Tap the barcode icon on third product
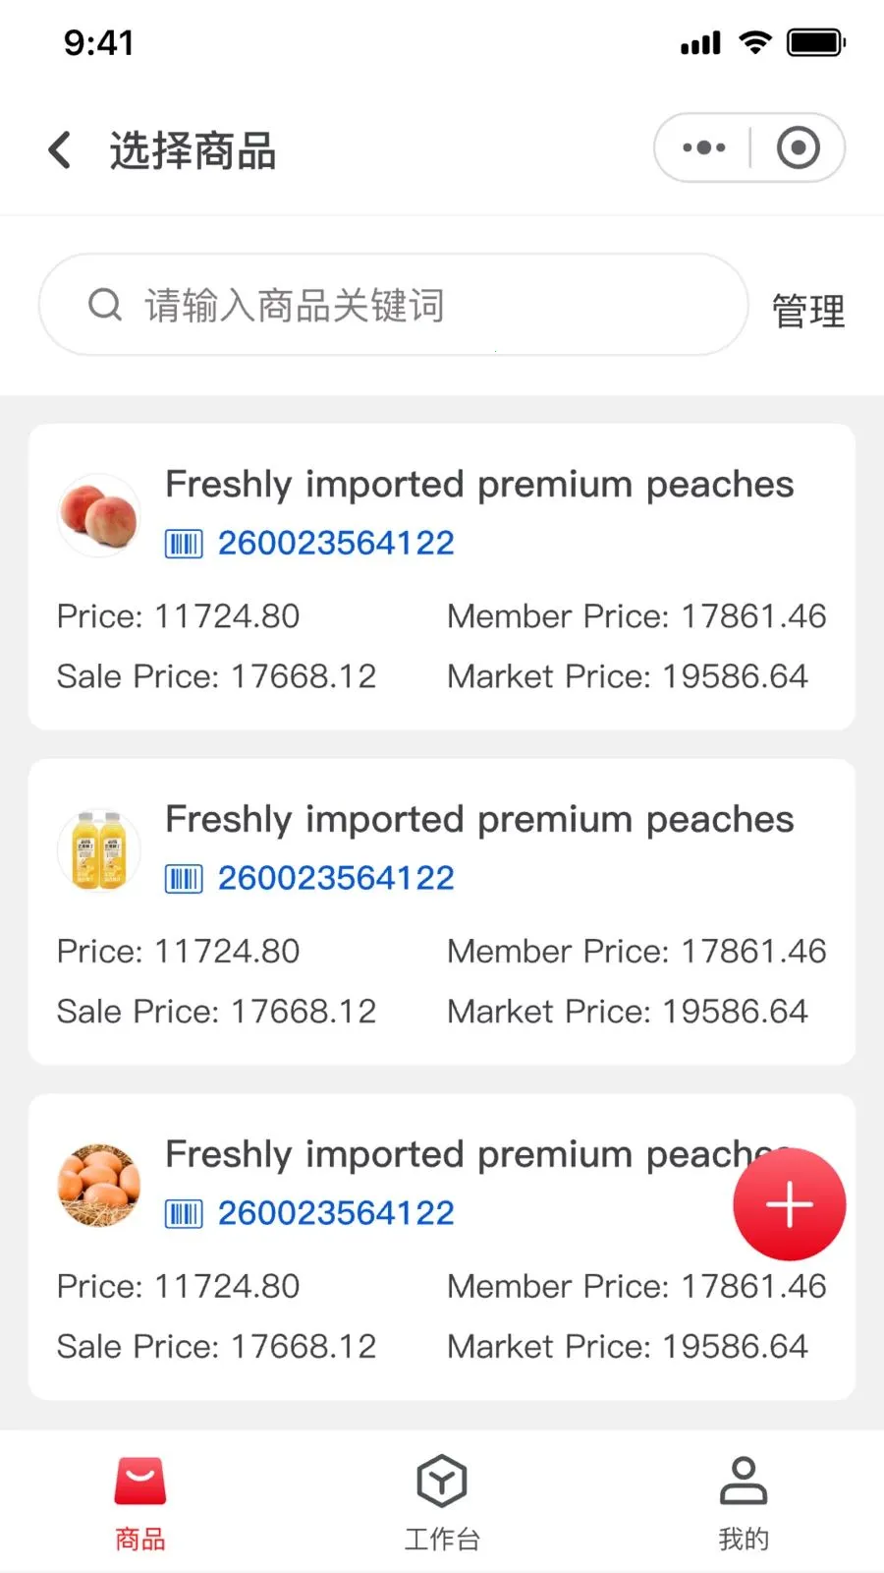The image size is (884, 1573). pos(184,1214)
